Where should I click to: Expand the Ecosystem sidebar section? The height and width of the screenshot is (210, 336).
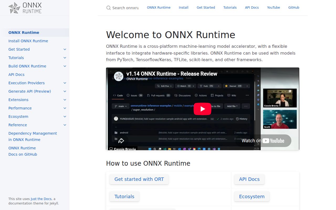65,117
